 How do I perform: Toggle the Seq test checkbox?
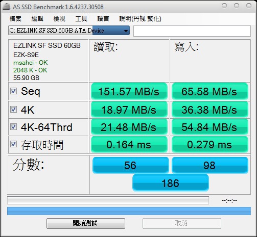point(13,91)
